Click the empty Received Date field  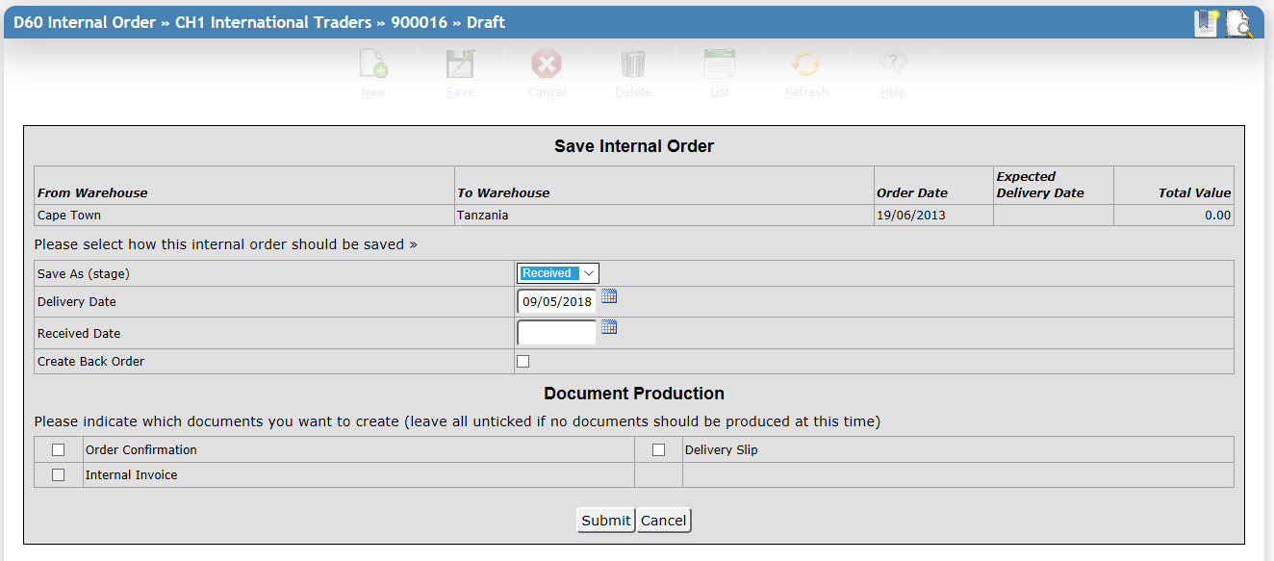coord(557,333)
